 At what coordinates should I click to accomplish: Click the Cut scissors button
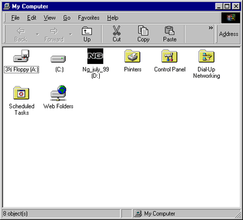[x=117, y=34]
